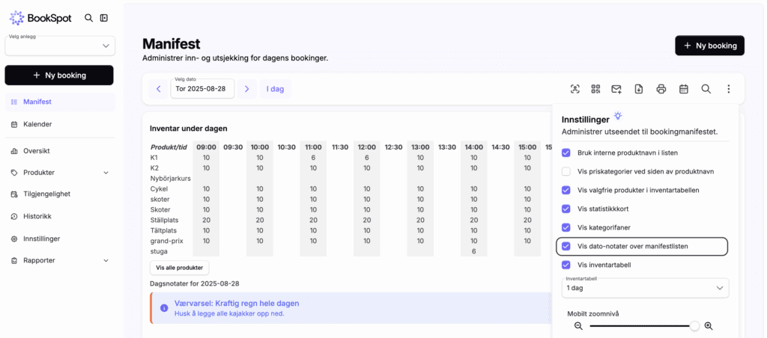Click the download file icon
767x338 pixels.
pos(639,89)
